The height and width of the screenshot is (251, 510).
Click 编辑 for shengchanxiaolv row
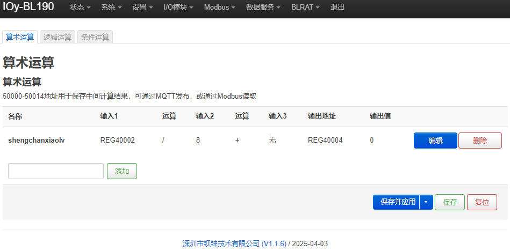[435, 141]
